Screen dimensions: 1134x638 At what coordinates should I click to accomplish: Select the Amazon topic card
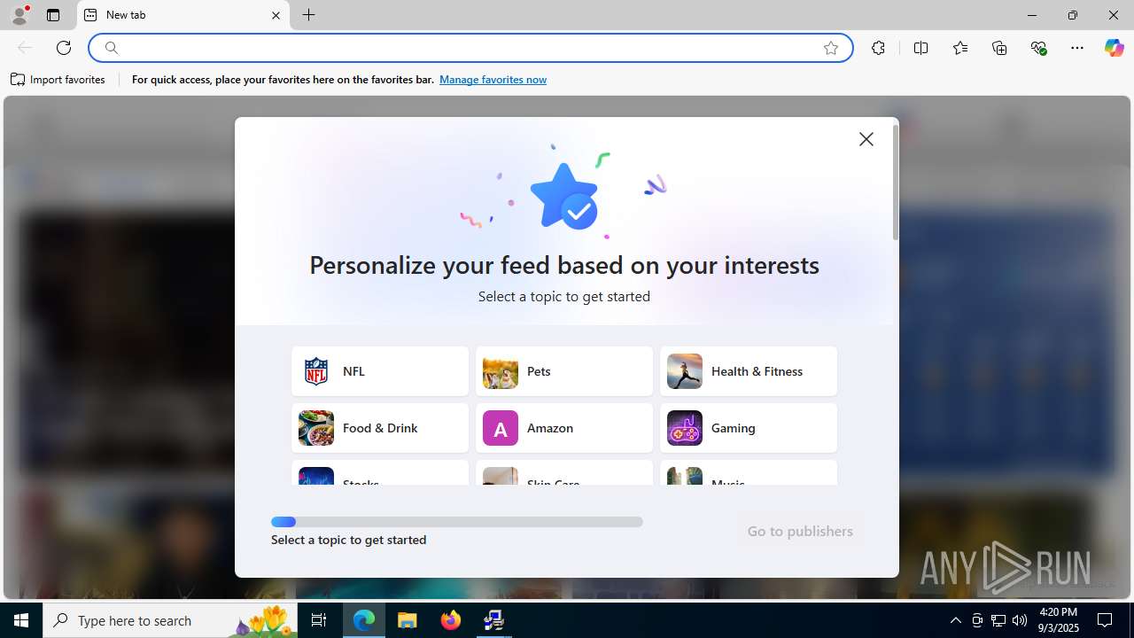(x=564, y=428)
